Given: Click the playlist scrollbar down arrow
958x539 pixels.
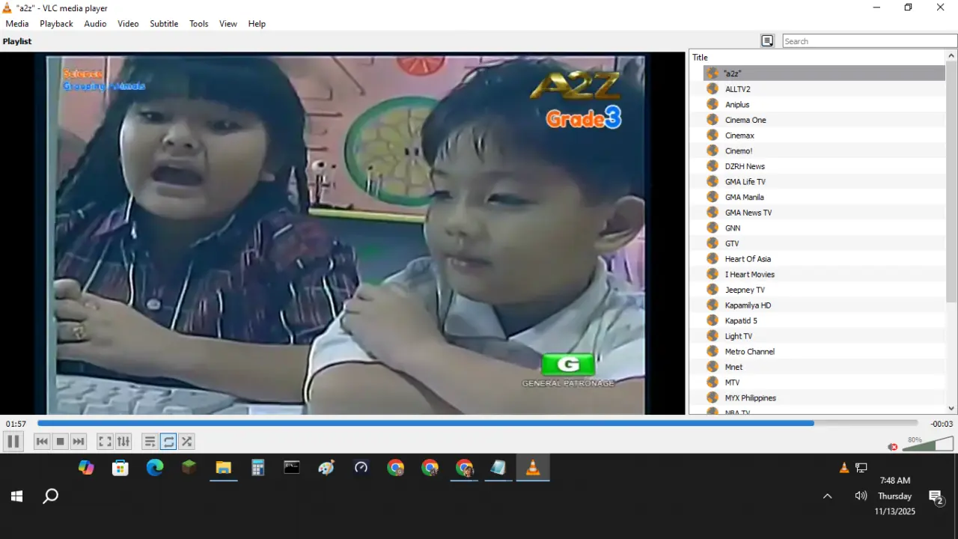Looking at the screenshot, I should (x=952, y=408).
